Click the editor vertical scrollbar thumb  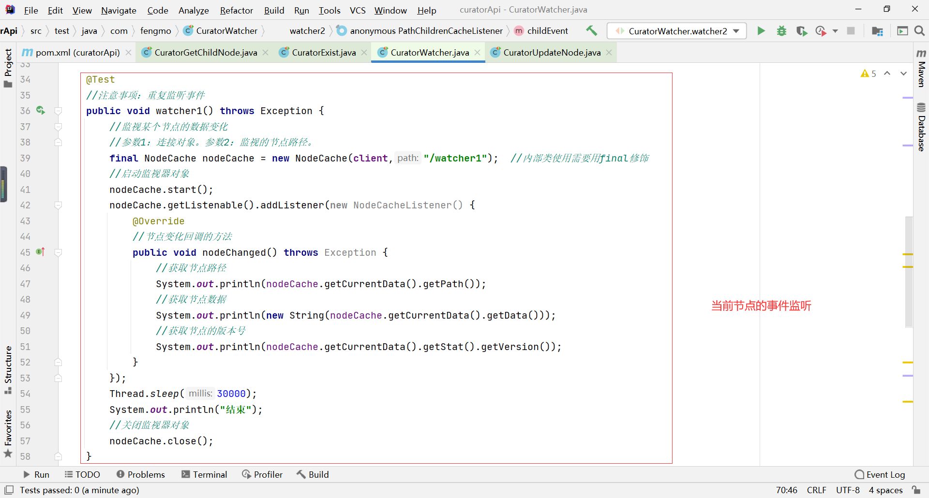(x=909, y=272)
